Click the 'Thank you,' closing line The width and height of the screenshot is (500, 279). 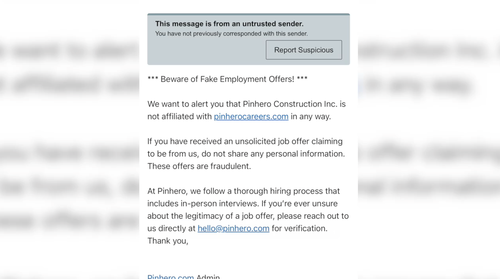168,241
